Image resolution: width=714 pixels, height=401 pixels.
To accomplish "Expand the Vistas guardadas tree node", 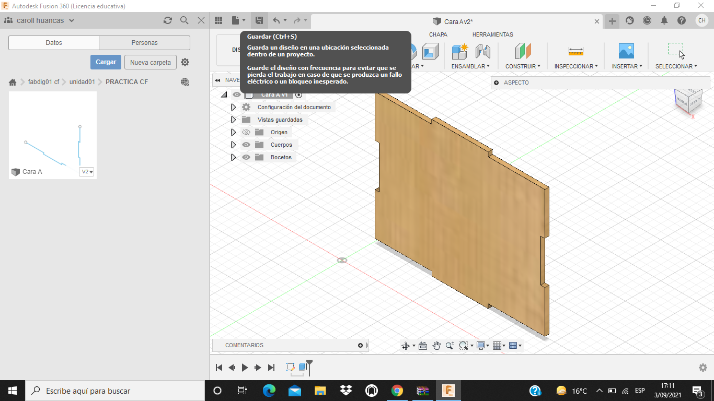I will 234,120.
